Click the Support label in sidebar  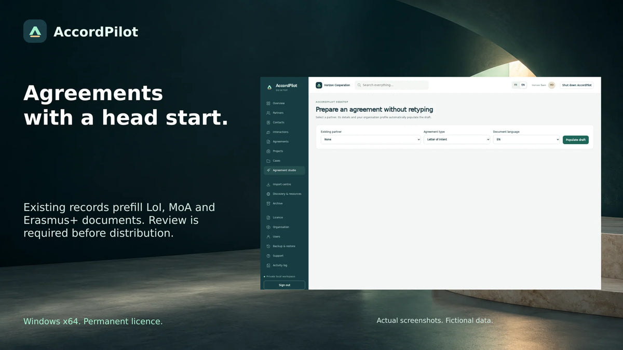[278, 256]
